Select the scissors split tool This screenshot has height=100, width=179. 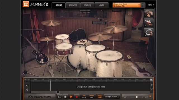27,90
